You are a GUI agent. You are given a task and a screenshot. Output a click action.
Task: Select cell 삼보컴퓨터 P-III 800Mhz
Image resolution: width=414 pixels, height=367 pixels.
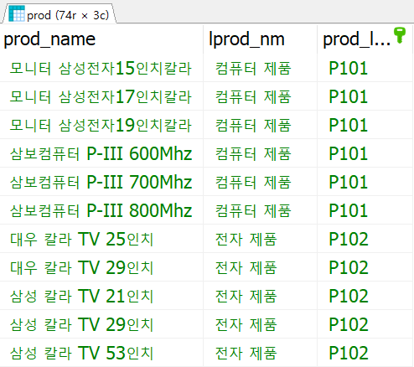101,210
